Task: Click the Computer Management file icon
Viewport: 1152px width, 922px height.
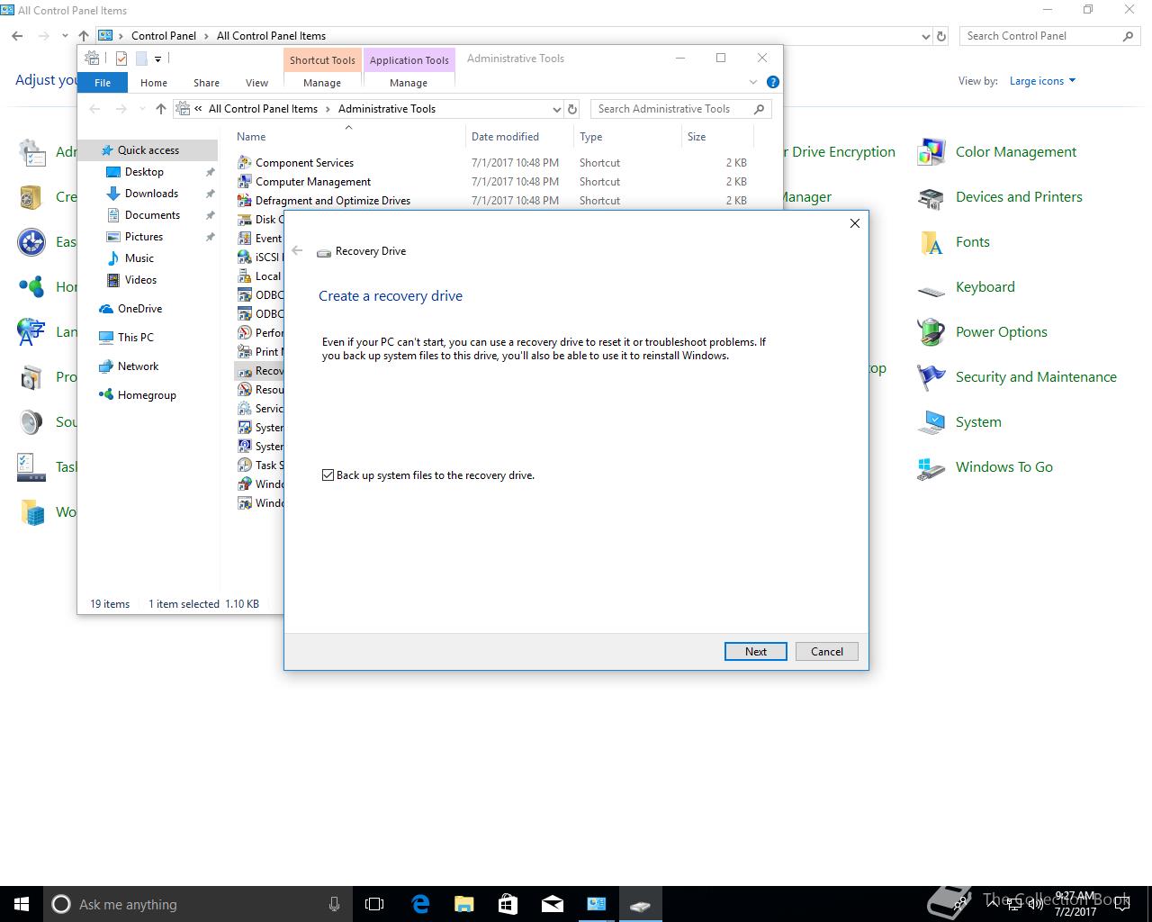Action: click(244, 182)
